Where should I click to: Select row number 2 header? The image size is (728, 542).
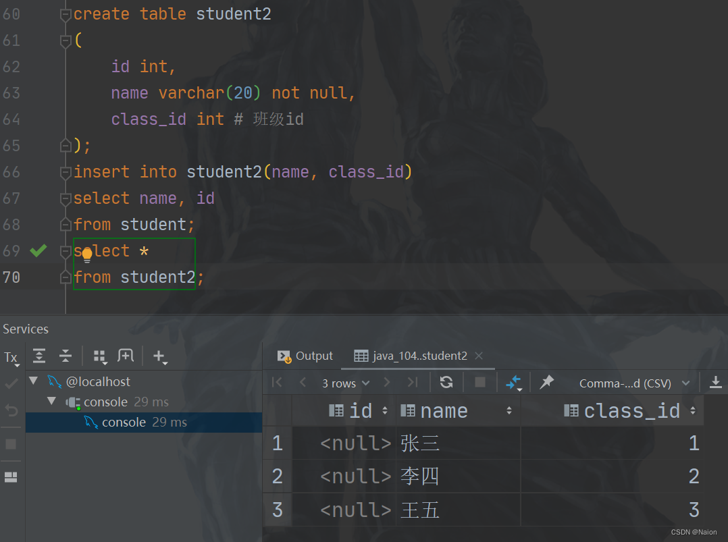(x=277, y=477)
